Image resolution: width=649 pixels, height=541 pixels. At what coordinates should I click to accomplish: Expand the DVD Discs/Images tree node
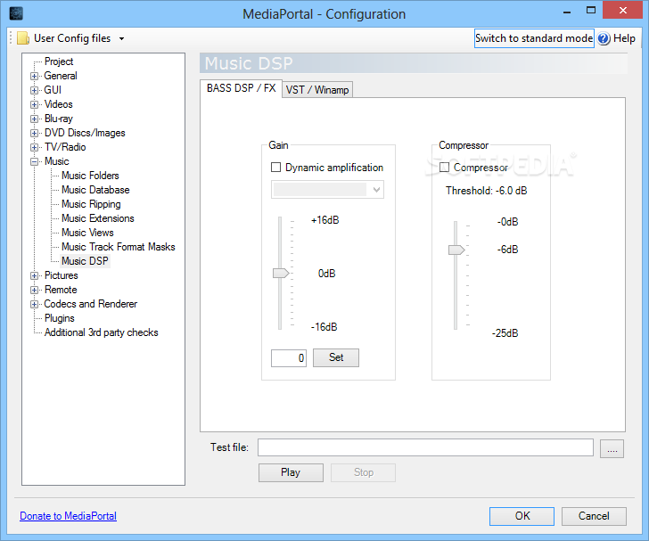35,134
